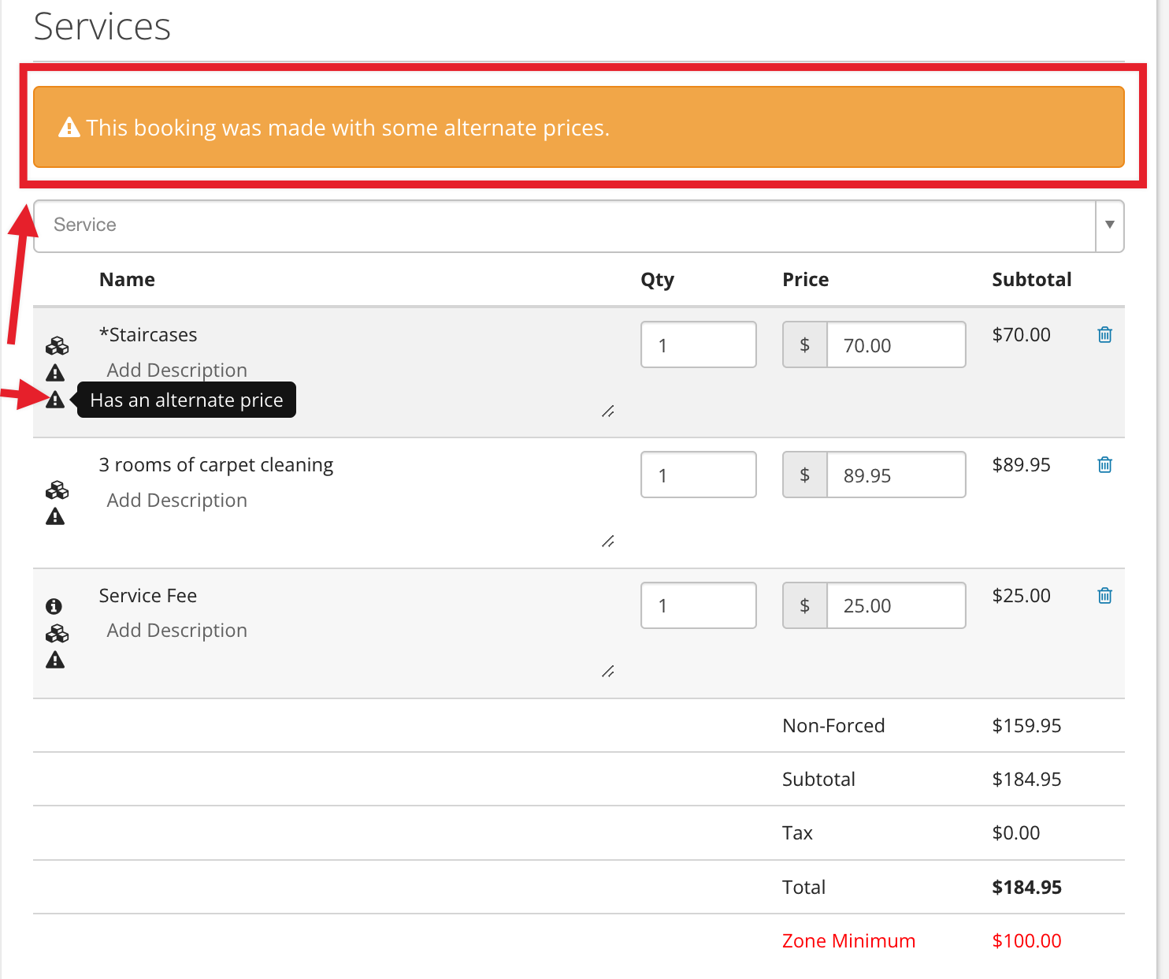
Task: Click resize handle of carpet cleaning description box
Action: 608,542
